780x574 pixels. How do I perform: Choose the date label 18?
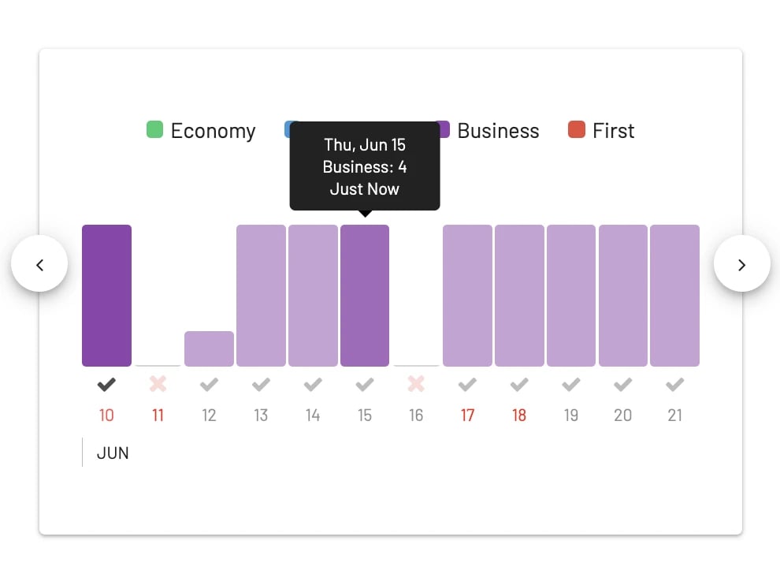[519, 416]
